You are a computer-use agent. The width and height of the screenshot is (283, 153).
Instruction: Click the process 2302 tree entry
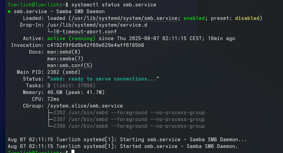(129, 113)
